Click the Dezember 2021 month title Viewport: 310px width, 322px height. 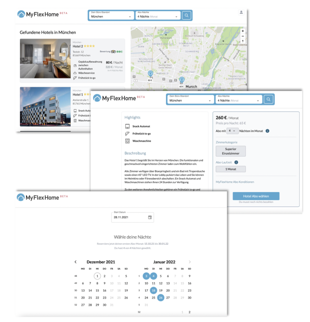click(101, 262)
